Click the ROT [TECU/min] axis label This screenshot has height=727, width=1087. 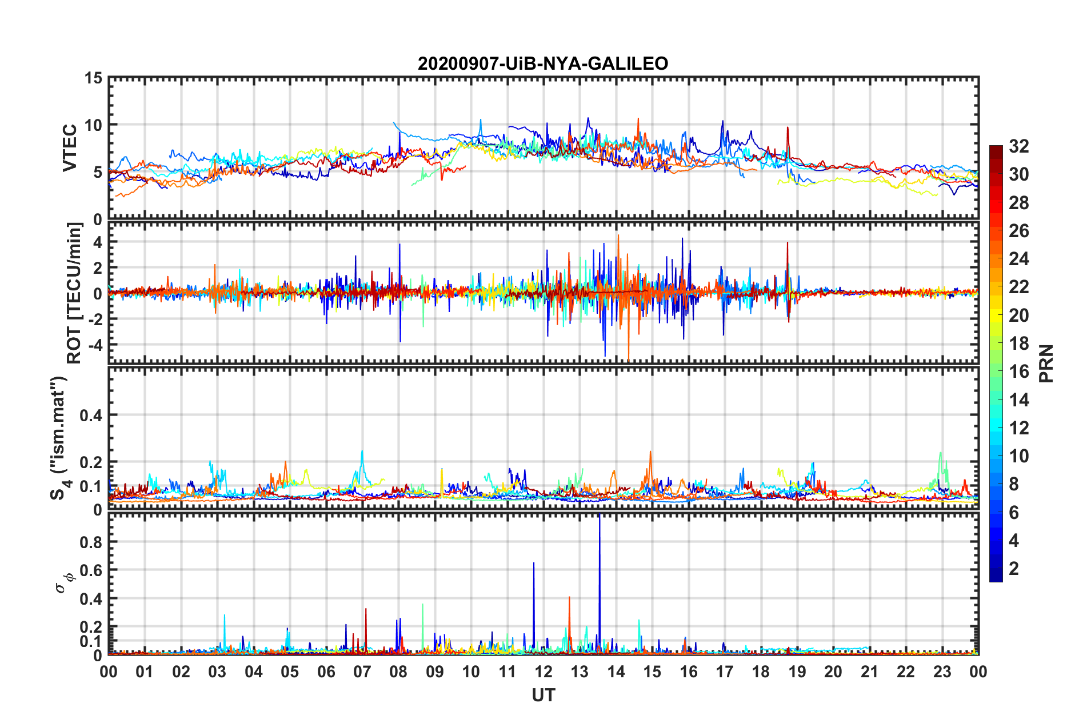[74, 293]
